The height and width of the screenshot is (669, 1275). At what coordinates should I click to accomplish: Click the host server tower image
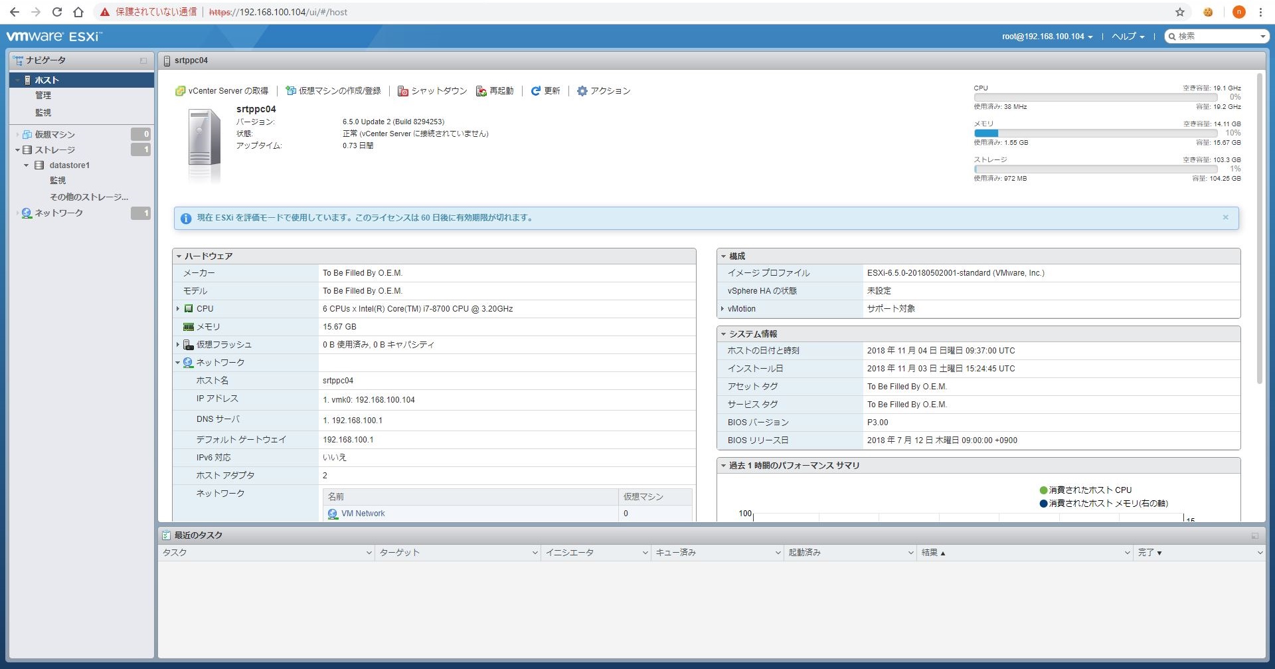point(204,145)
